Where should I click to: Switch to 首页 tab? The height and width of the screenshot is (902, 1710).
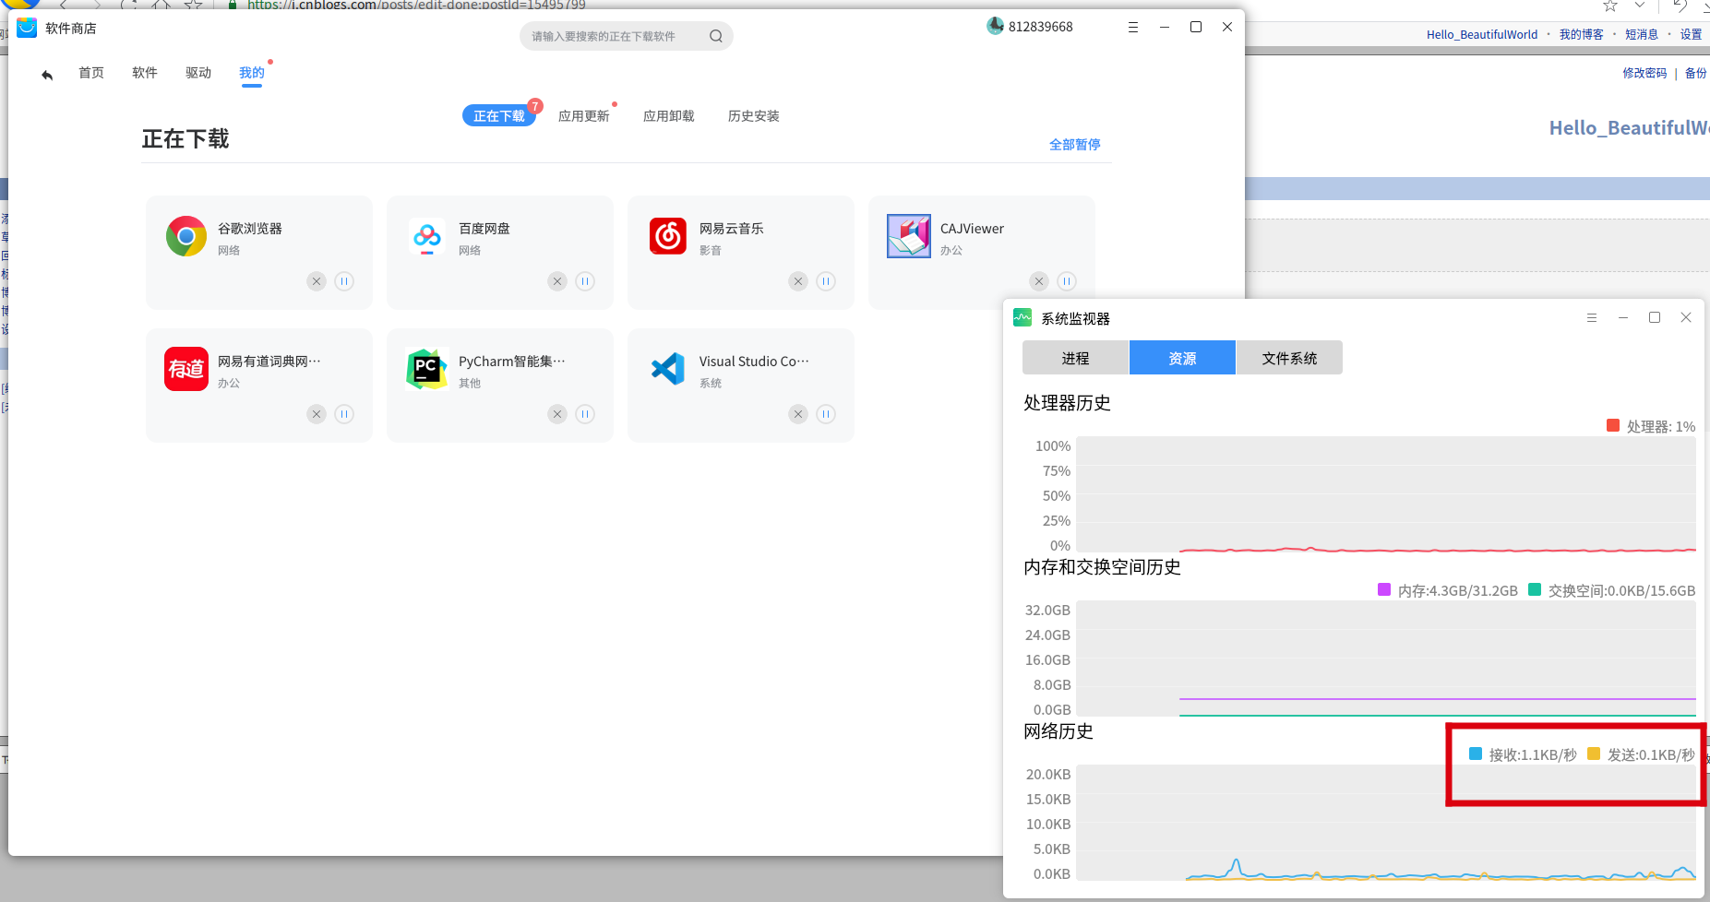[x=91, y=73]
